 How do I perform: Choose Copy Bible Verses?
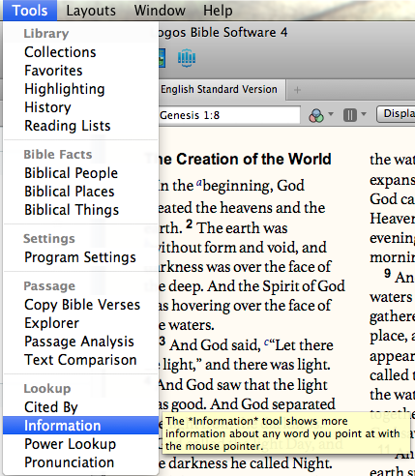80,305
